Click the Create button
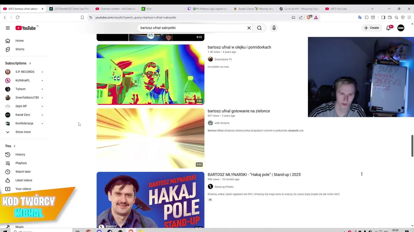 tap(371, 28)
